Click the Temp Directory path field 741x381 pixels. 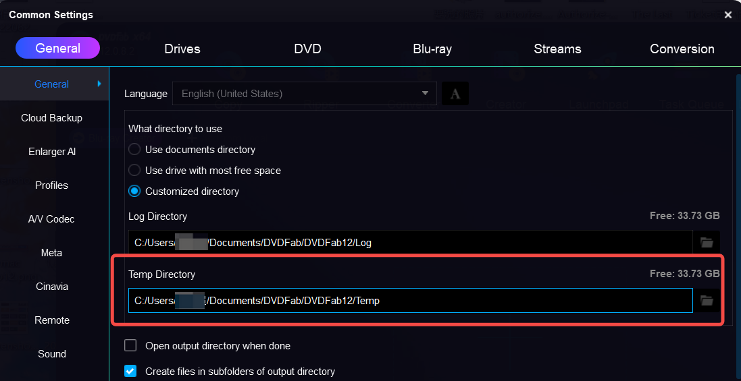coord(410,301)
